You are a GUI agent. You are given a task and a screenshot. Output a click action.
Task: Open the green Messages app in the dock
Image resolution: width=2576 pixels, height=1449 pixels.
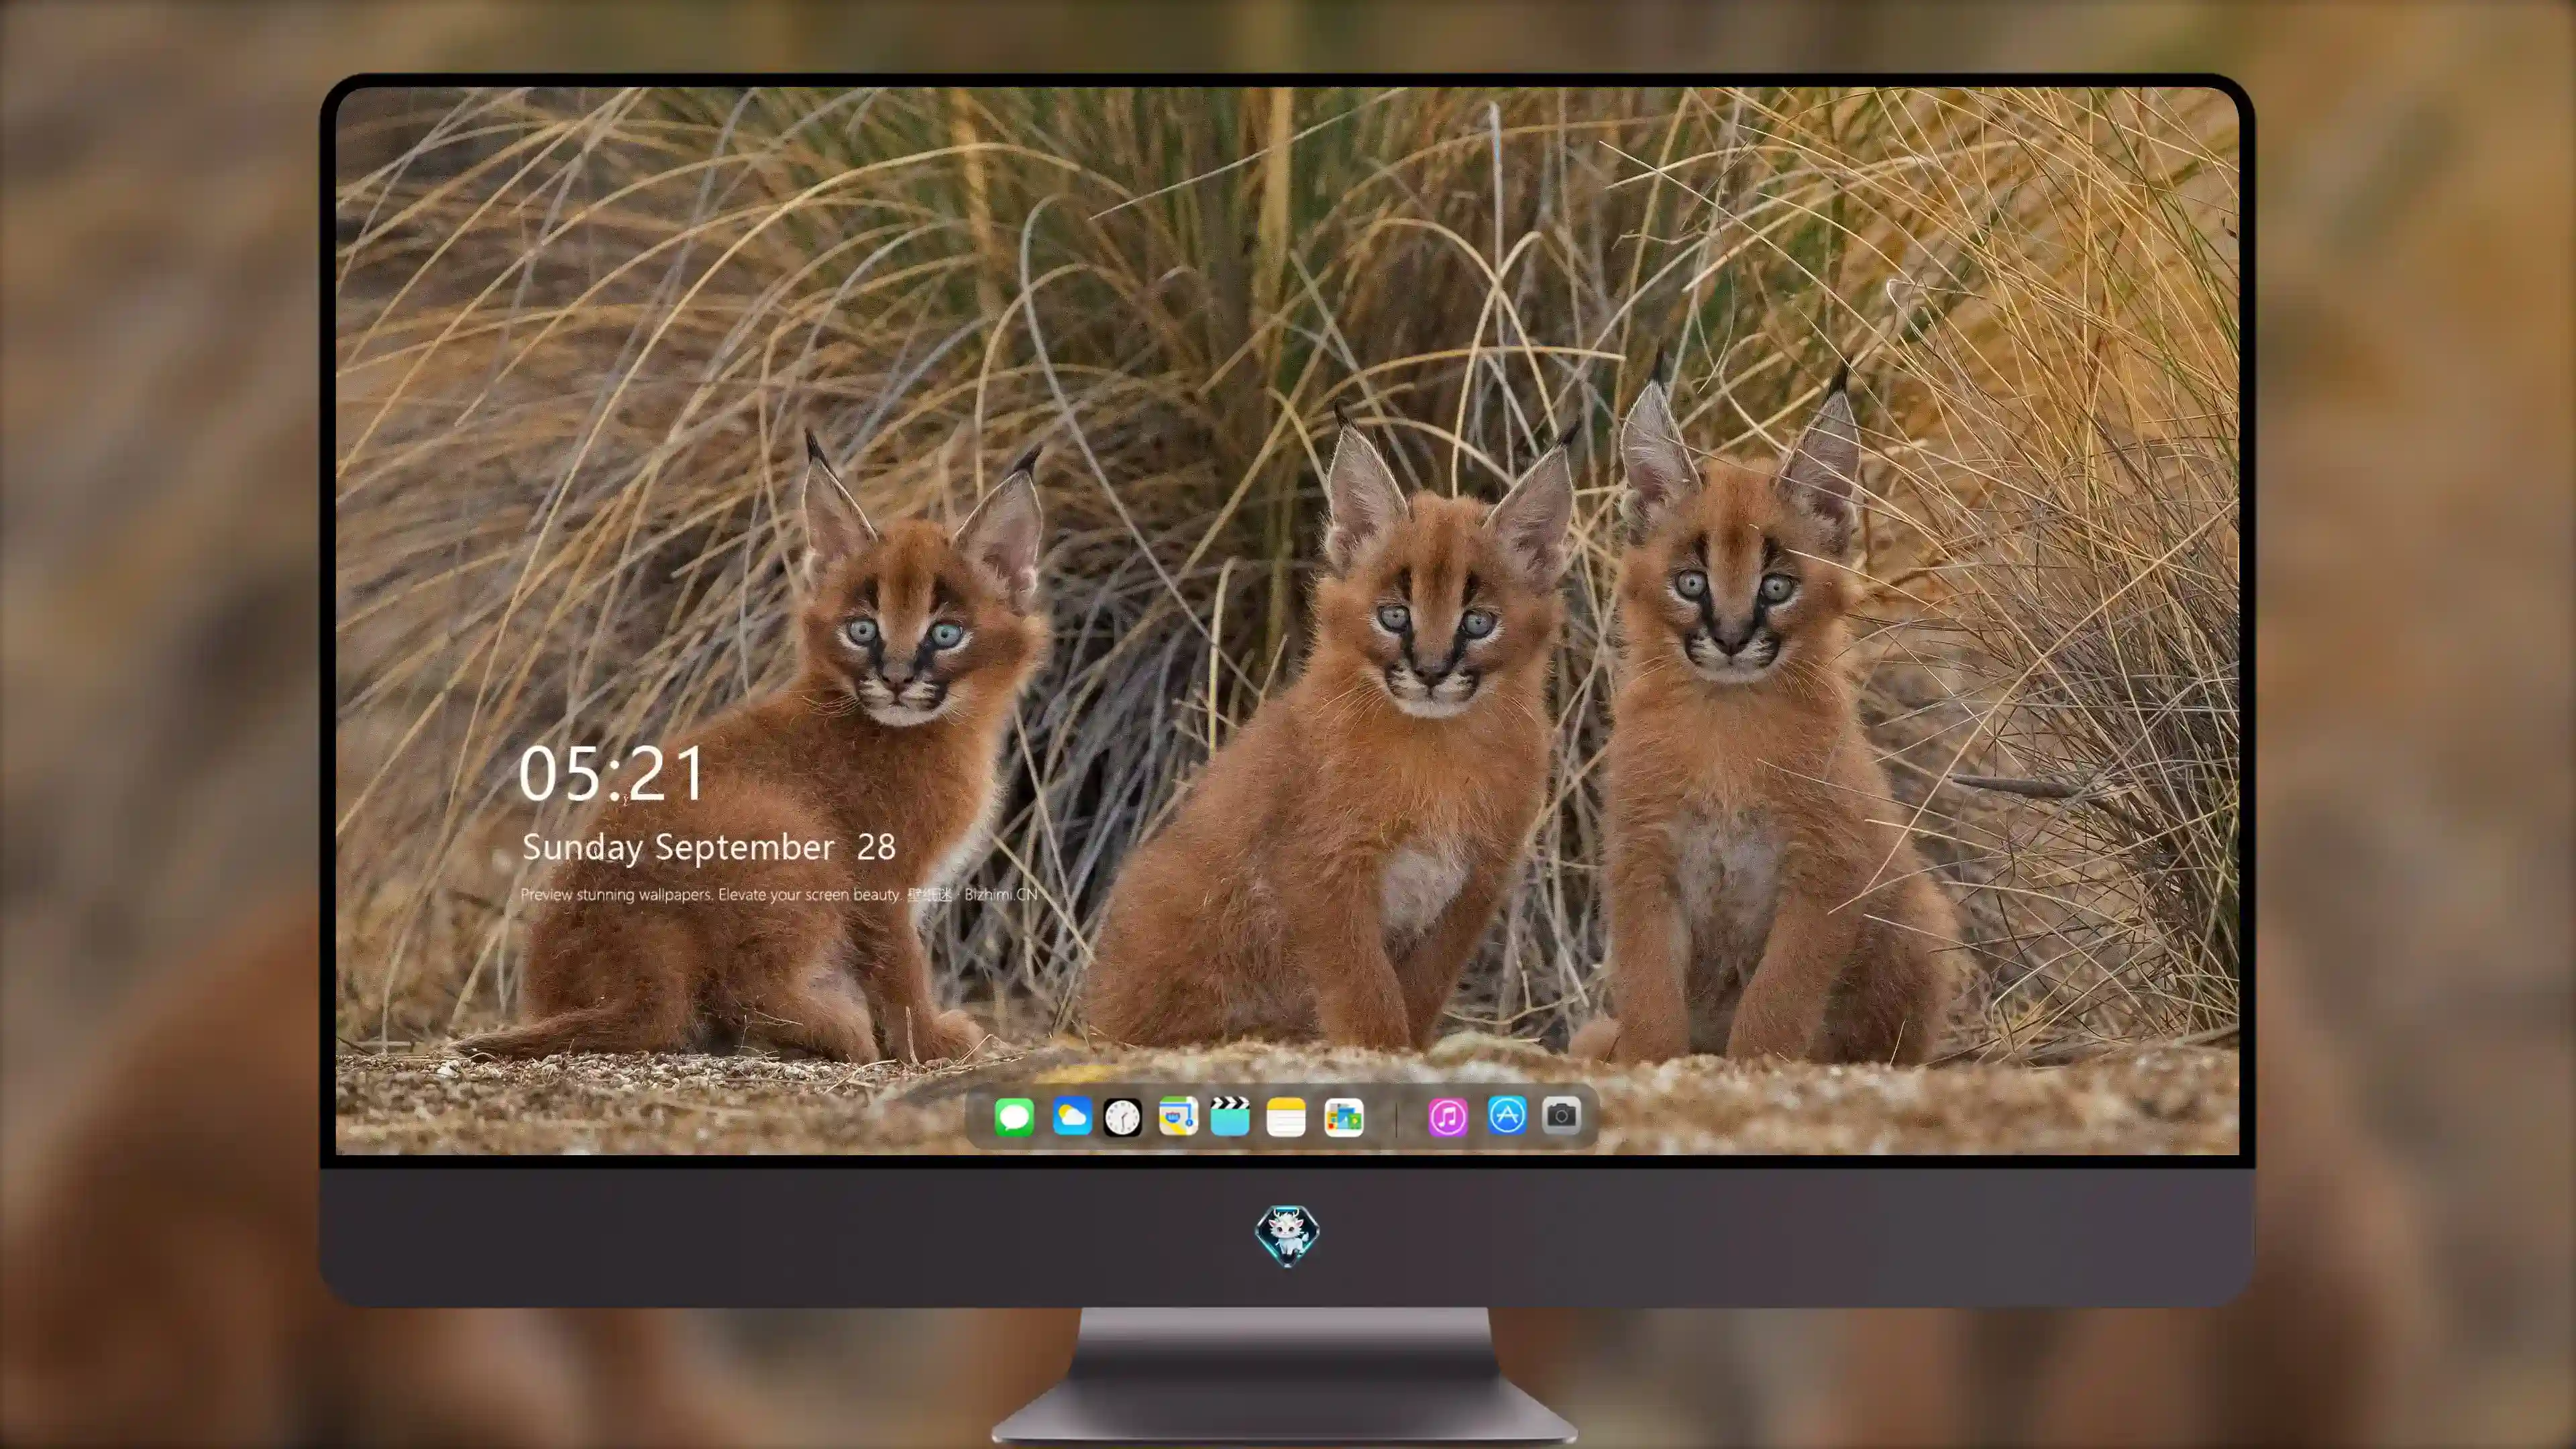coord(1014,1117)
